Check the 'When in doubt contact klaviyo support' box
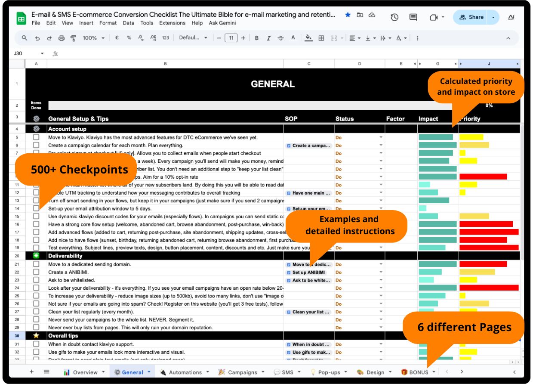Screen dimensions: 533x384 36,344
